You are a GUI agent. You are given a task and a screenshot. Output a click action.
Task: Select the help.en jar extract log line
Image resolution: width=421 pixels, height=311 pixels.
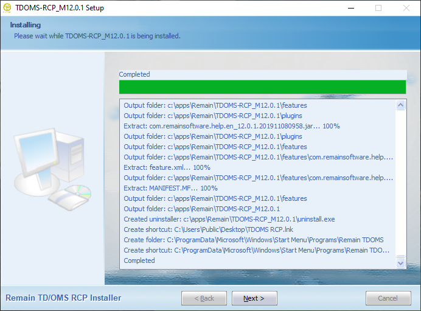(x=231, y=126)
